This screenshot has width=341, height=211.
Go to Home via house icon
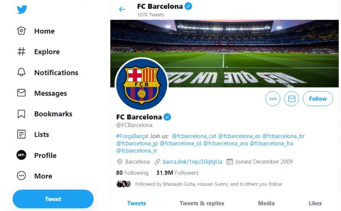[x=21, y=31]
